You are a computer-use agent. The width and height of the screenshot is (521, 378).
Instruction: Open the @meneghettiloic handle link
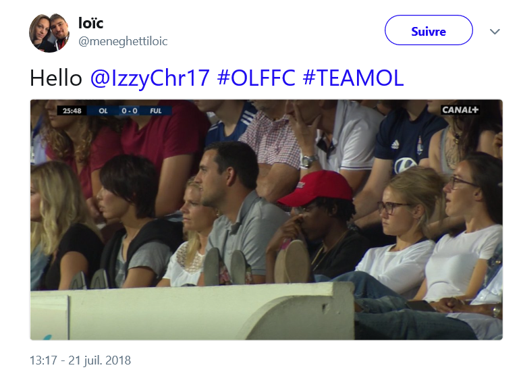(x=123, y=41)
